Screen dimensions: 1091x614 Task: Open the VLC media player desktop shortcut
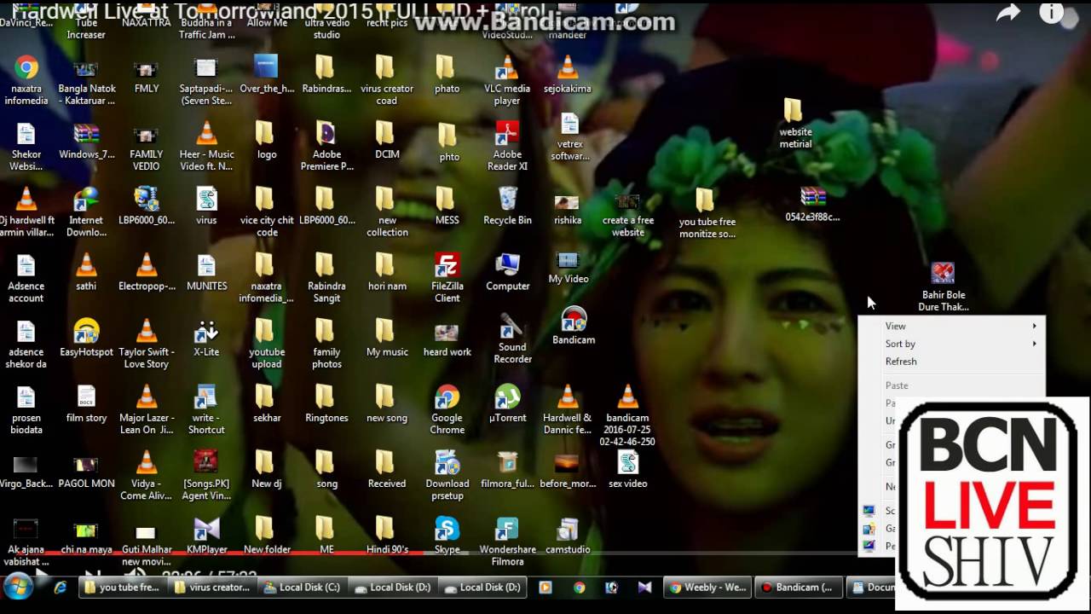507,80
